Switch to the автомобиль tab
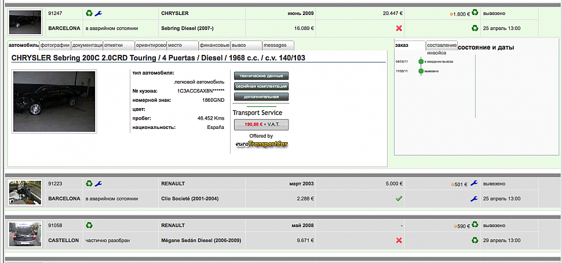The height and width of the screenshot is (263, 562). [x=23, y=46]
